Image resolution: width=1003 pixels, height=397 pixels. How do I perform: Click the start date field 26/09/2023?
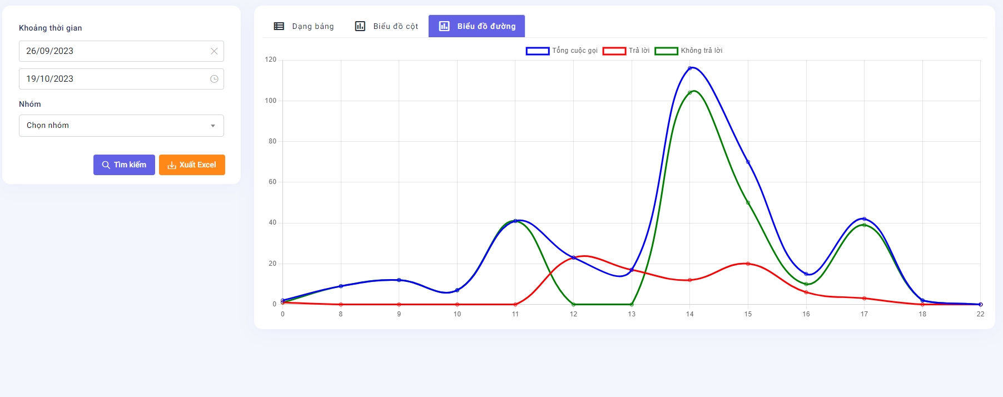111,51
